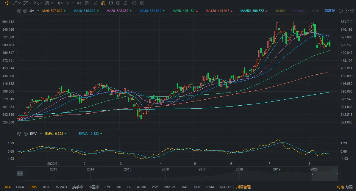This screenshot has width=356, height=191.
Task: Toggle the magnet snap tool
Action: (103, 3)
